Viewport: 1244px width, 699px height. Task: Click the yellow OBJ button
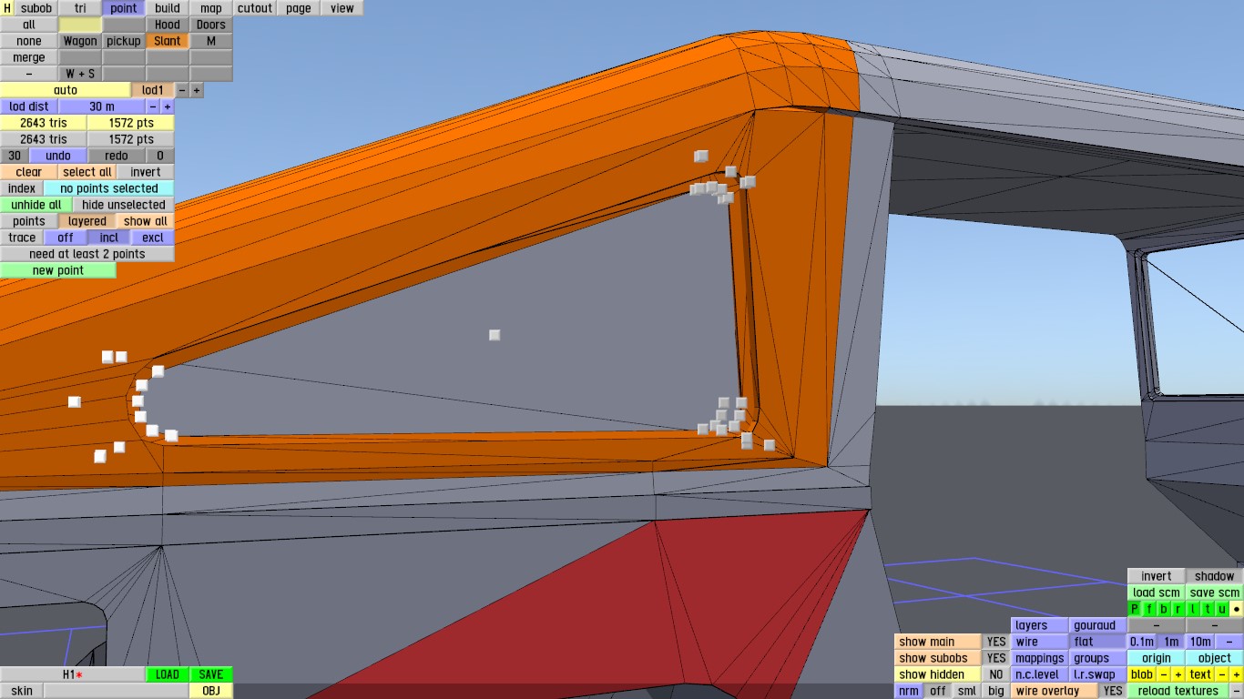pos(211,691)
